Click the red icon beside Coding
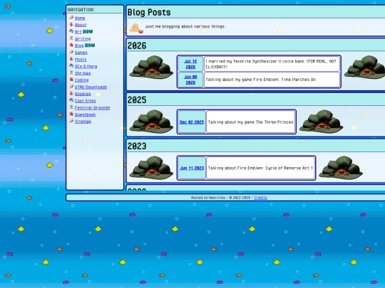385x288 pixels. click(71, 80)
